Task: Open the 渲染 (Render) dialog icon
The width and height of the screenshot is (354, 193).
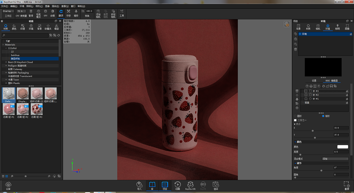Action: pyautogui.click(x=215, y=184)
